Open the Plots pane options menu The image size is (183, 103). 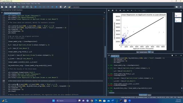click(x=181, y=10)
